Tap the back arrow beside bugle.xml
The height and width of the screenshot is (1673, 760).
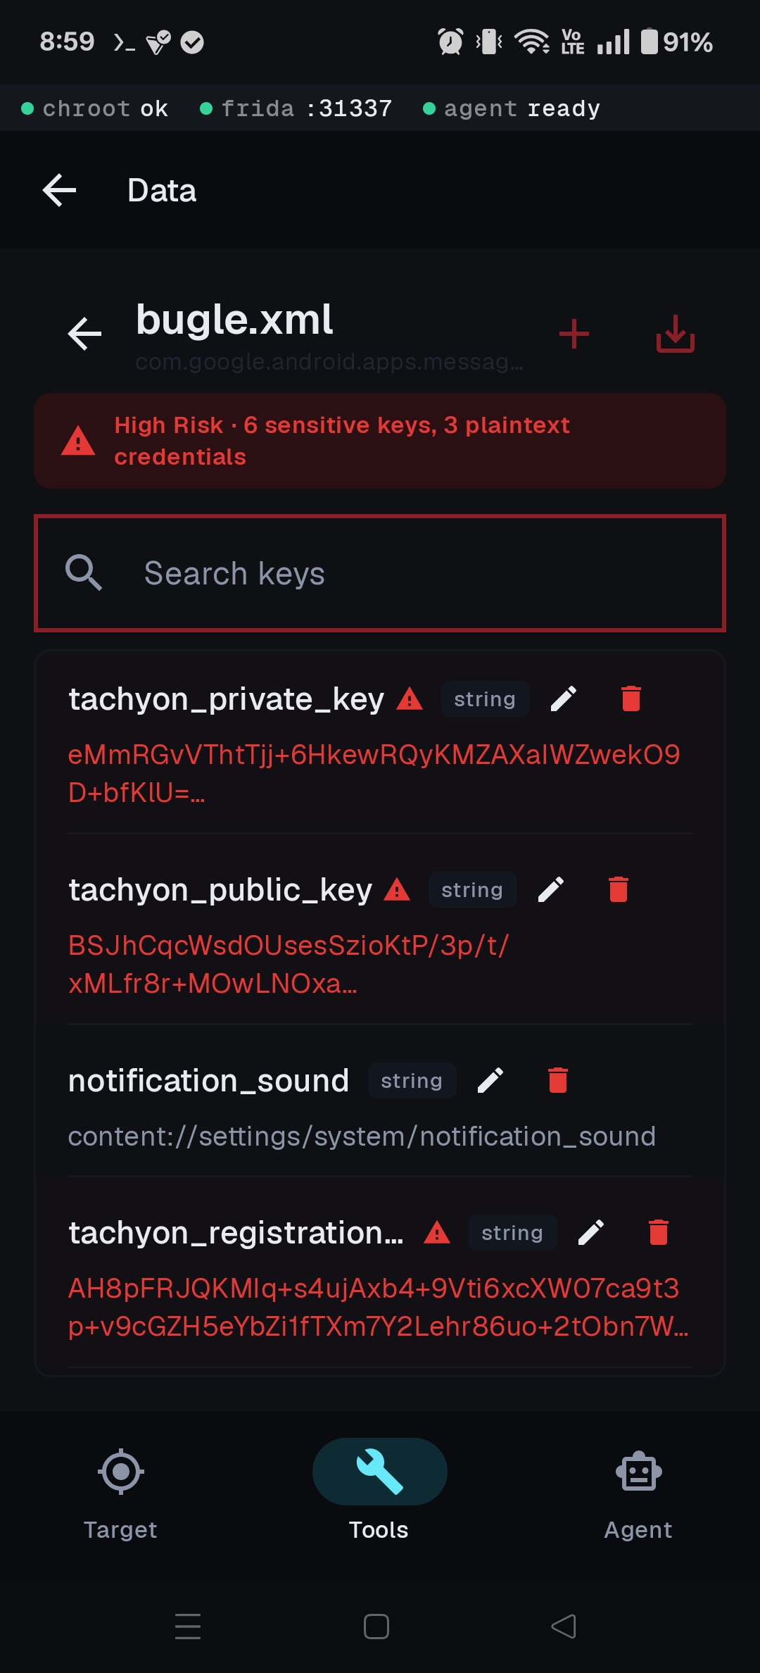point(84,334)
